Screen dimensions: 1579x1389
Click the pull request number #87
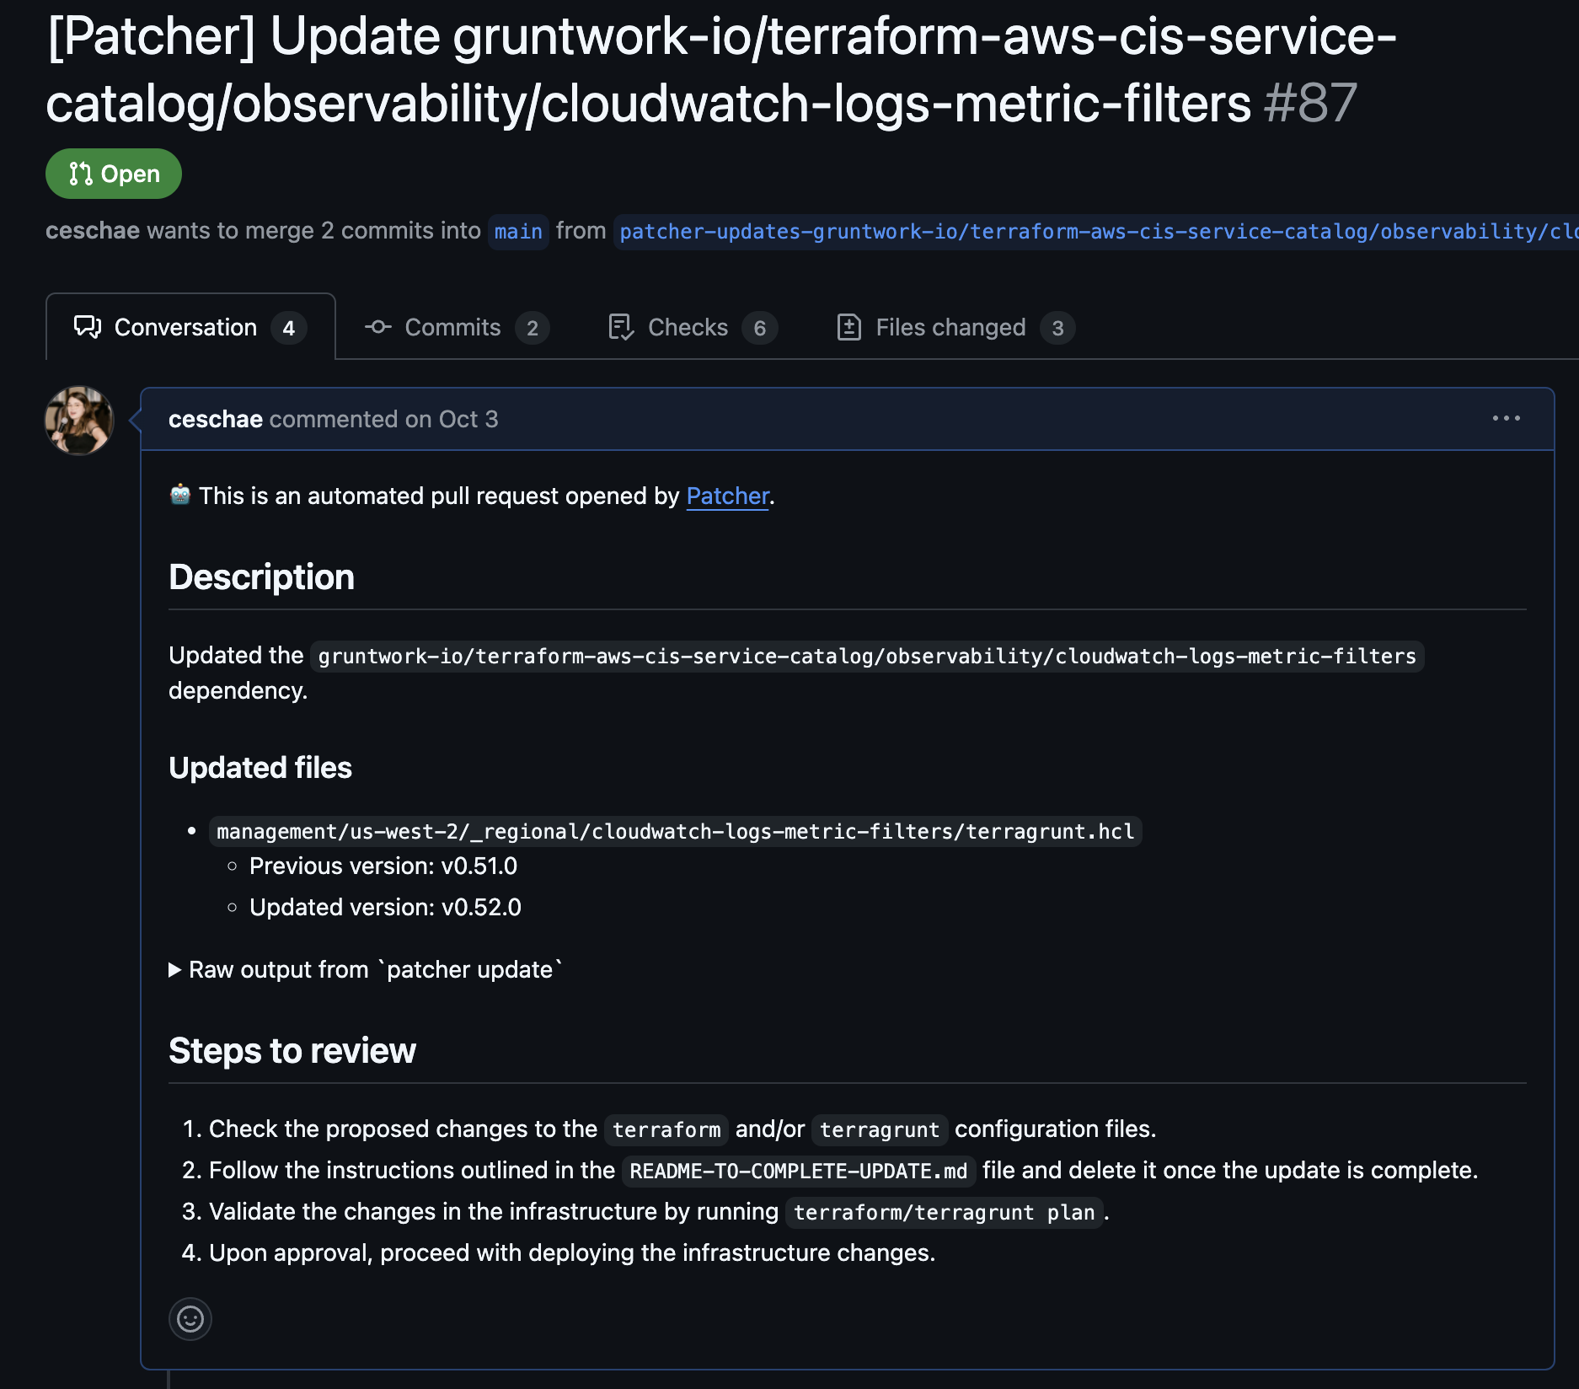(x=1310, y=103)
